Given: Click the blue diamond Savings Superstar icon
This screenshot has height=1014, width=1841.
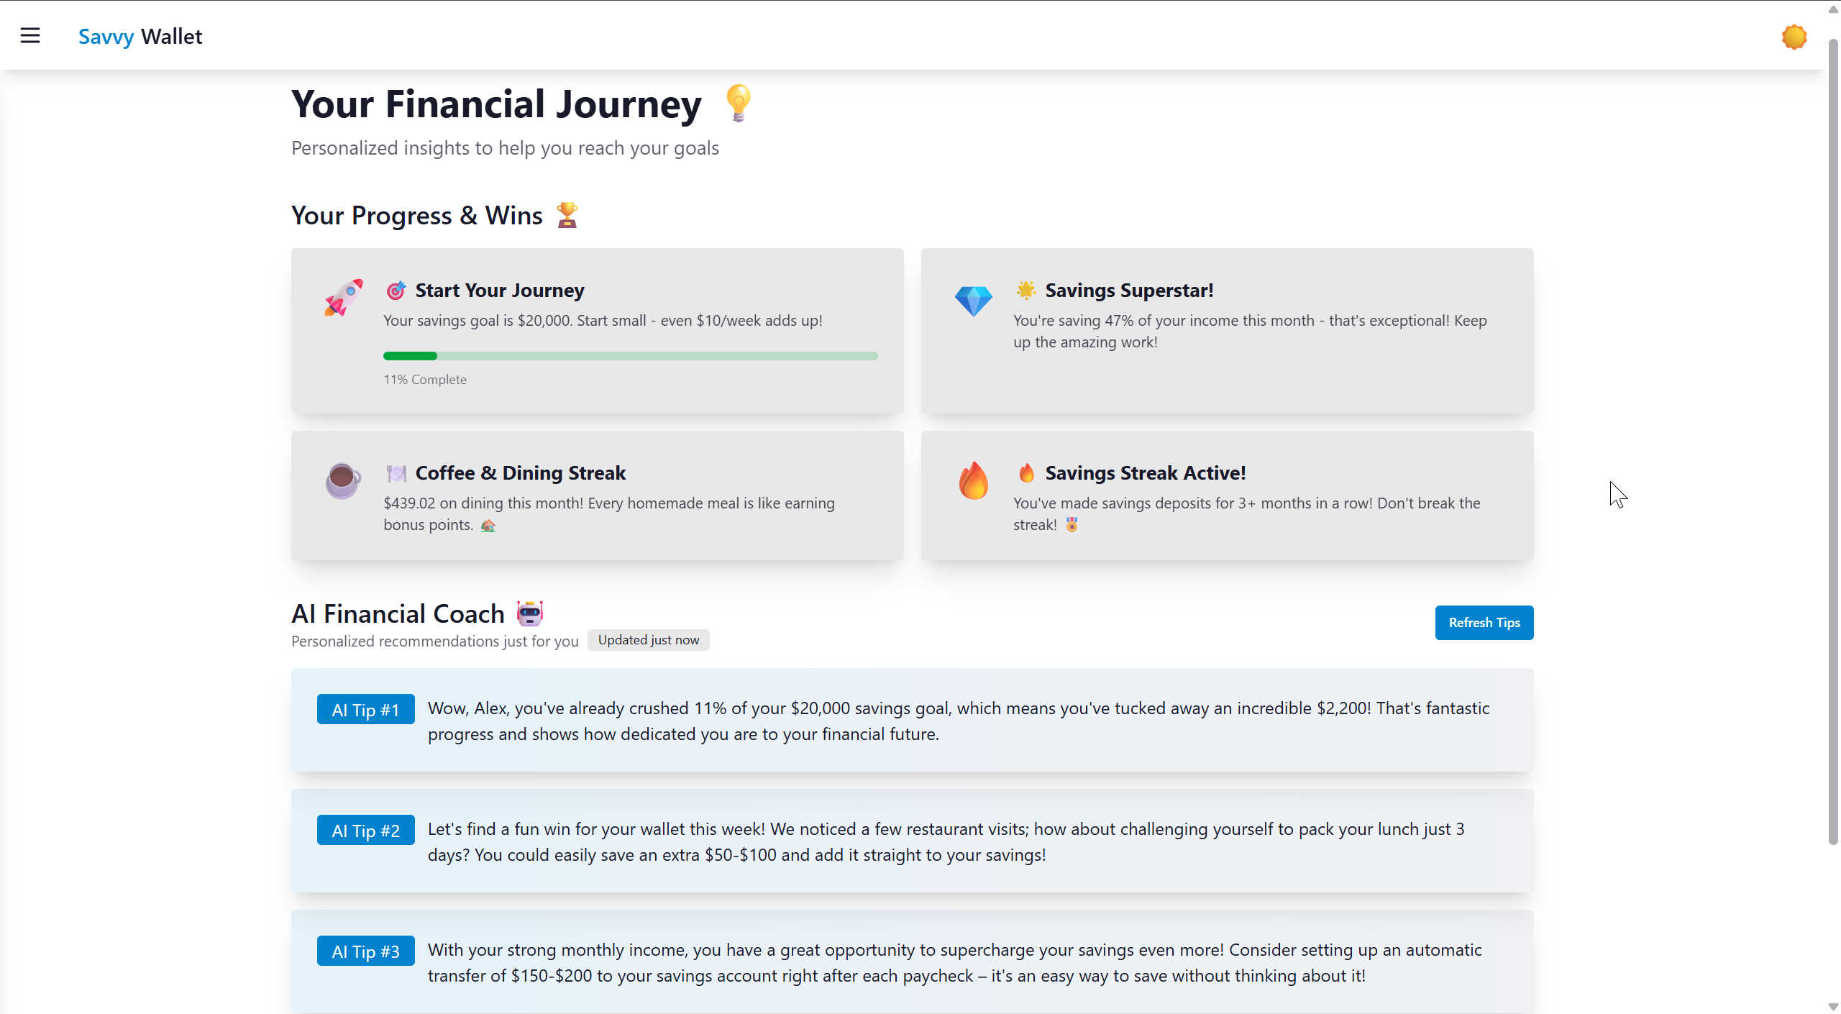Looking at the screenshot, I should point(973,301).
